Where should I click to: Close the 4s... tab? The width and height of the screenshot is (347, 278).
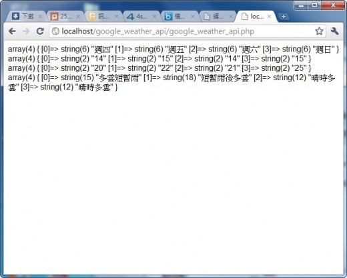[x=154, y=17]
